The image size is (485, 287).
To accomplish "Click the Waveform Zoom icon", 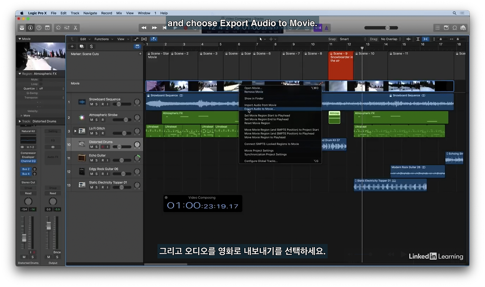I will tap(408, 39).
